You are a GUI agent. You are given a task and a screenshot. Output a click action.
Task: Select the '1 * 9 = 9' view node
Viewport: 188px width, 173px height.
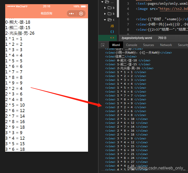pos(126,103)
